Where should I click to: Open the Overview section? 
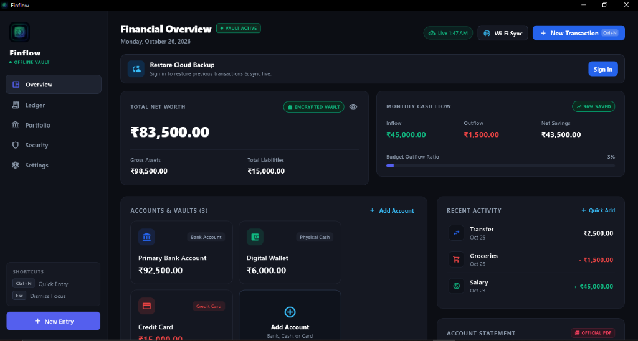pos(54,85)
